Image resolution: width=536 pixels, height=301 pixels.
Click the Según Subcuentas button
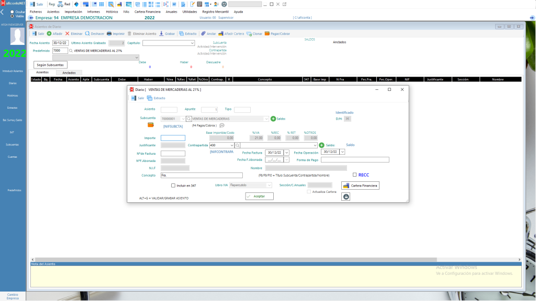tap(50, 65)
